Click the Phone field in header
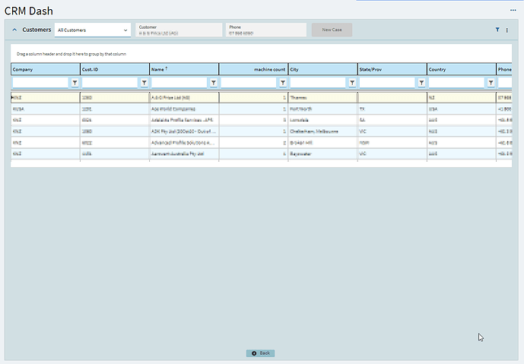The image size is (524, 364). click(266, 30)
